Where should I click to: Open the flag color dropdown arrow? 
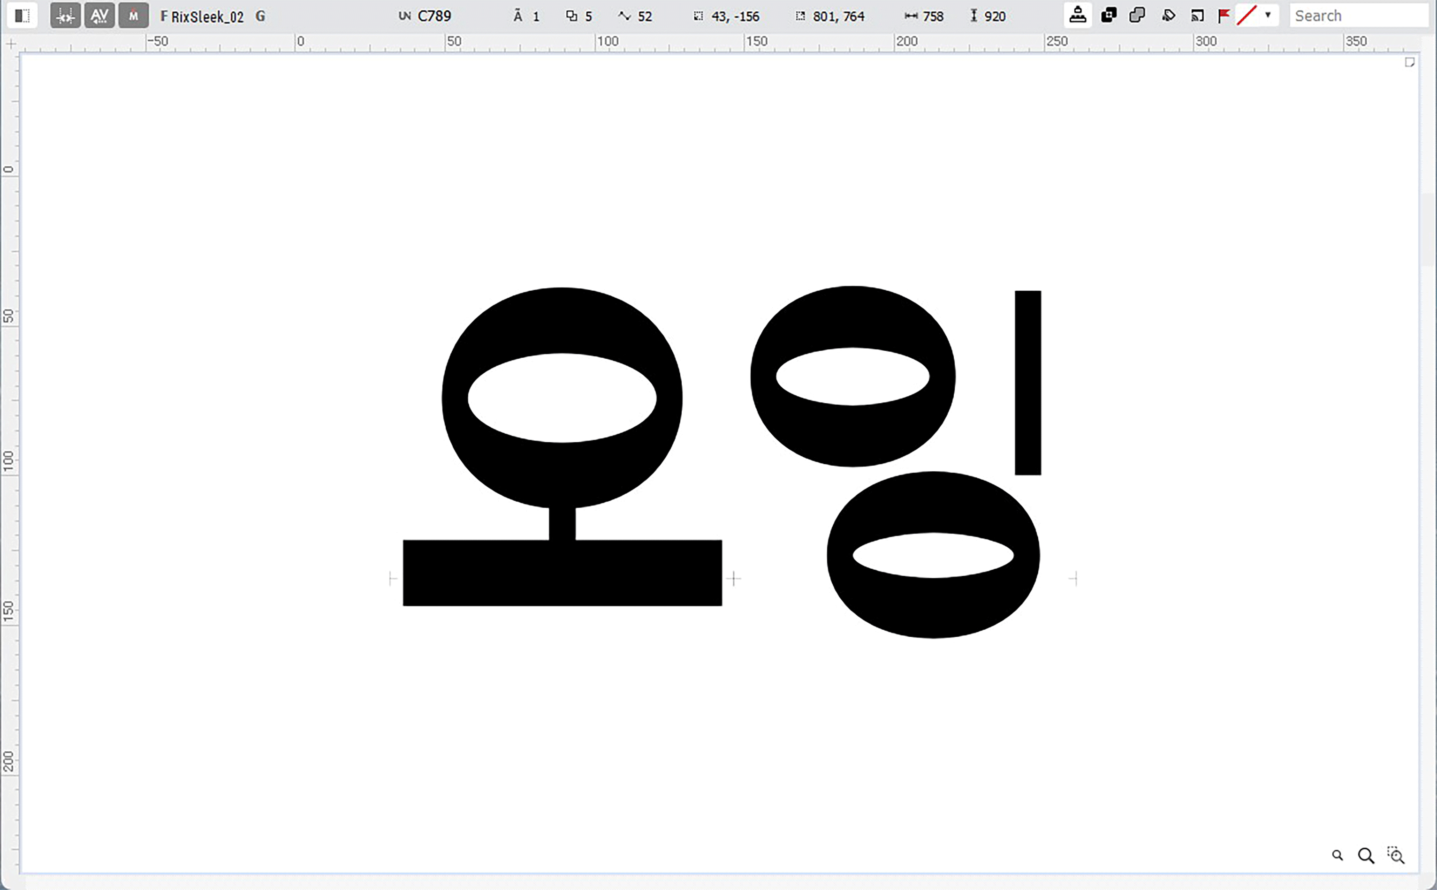click(x=1268, y=15)
